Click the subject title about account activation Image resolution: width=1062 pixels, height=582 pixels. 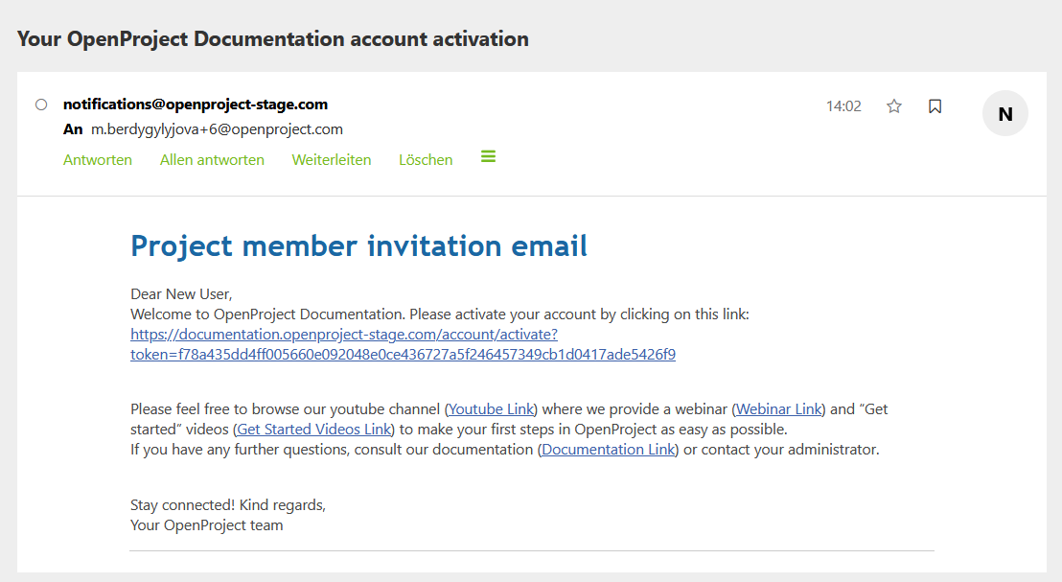(x=271, y=38)
